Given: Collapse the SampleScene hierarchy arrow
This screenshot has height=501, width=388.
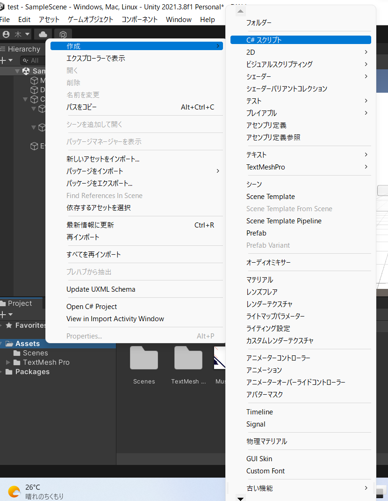Looking at the screenshot, I should pyautogui.click(x=18, y=71).
